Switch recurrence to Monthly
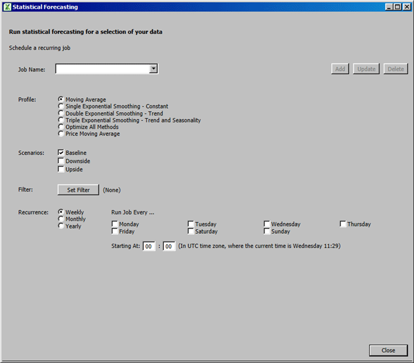This screenshot has width=414, height=363. (61, 219)
